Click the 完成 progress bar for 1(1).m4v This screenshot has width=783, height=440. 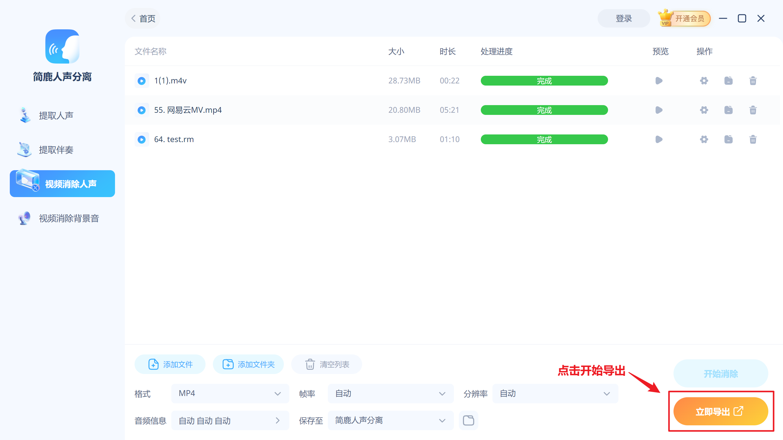point(544,81)
